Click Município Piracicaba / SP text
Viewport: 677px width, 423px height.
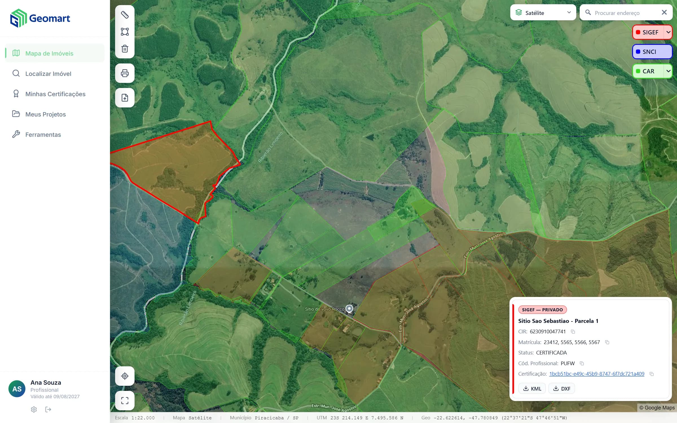point(264,418)
